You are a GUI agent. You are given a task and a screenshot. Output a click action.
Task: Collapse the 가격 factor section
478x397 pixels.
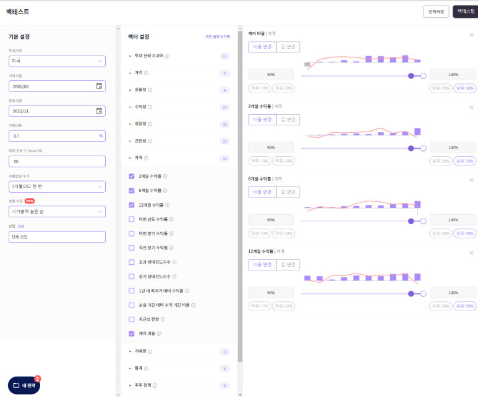(x=130, y=158)
